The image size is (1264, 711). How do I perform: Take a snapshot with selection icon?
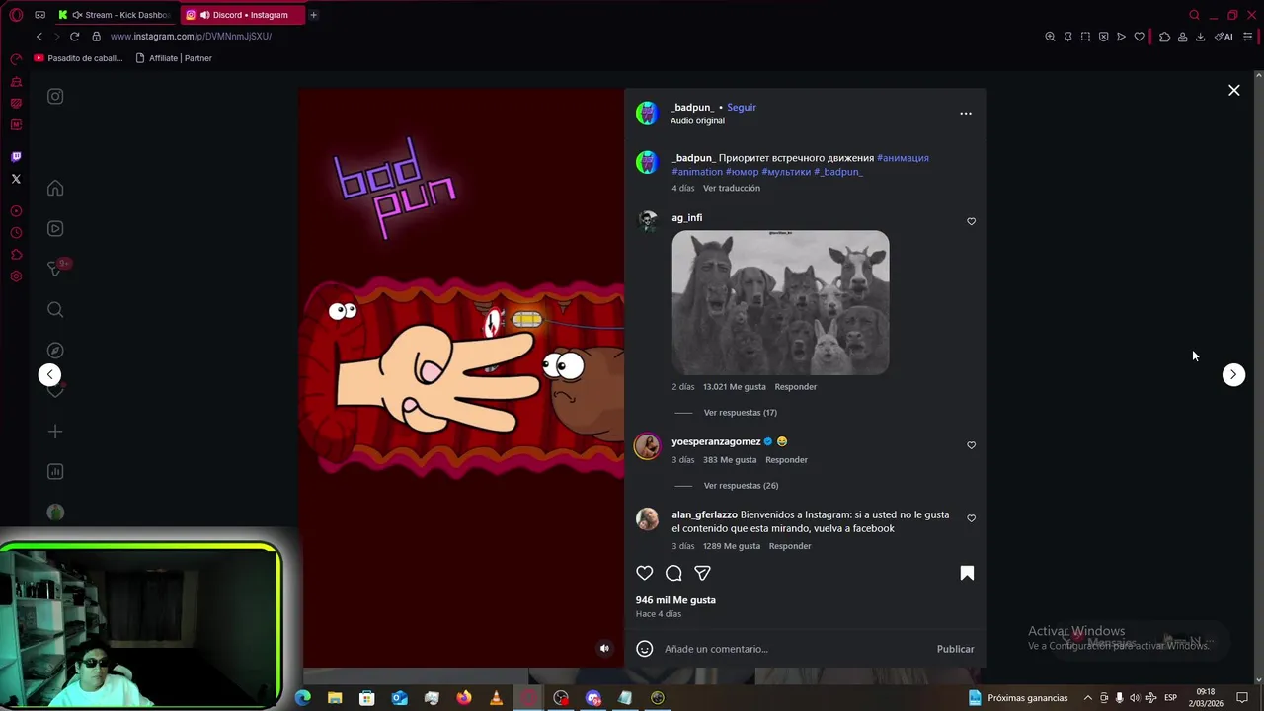(1085, 37)
